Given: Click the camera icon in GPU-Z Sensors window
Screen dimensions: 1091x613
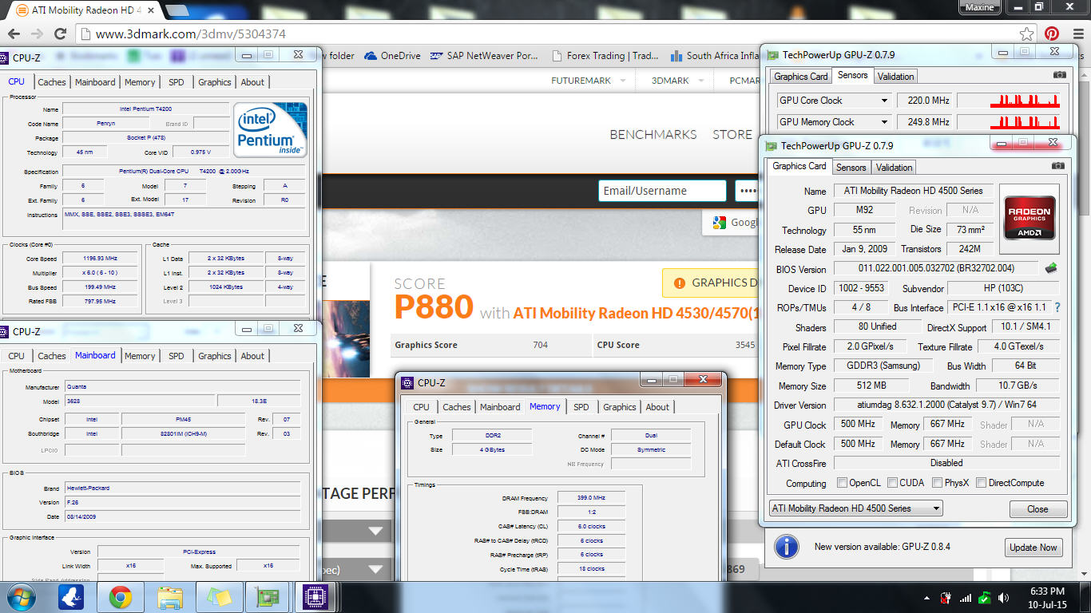Looking at the screenshot, I should [1059, 75].
